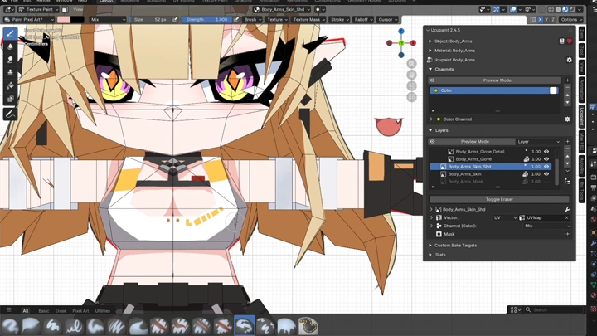This screenshot has width=597, height=336.
Task: Toggle visibility of Body_Arms_Glove layer
Action: click(x=546, y=159)
